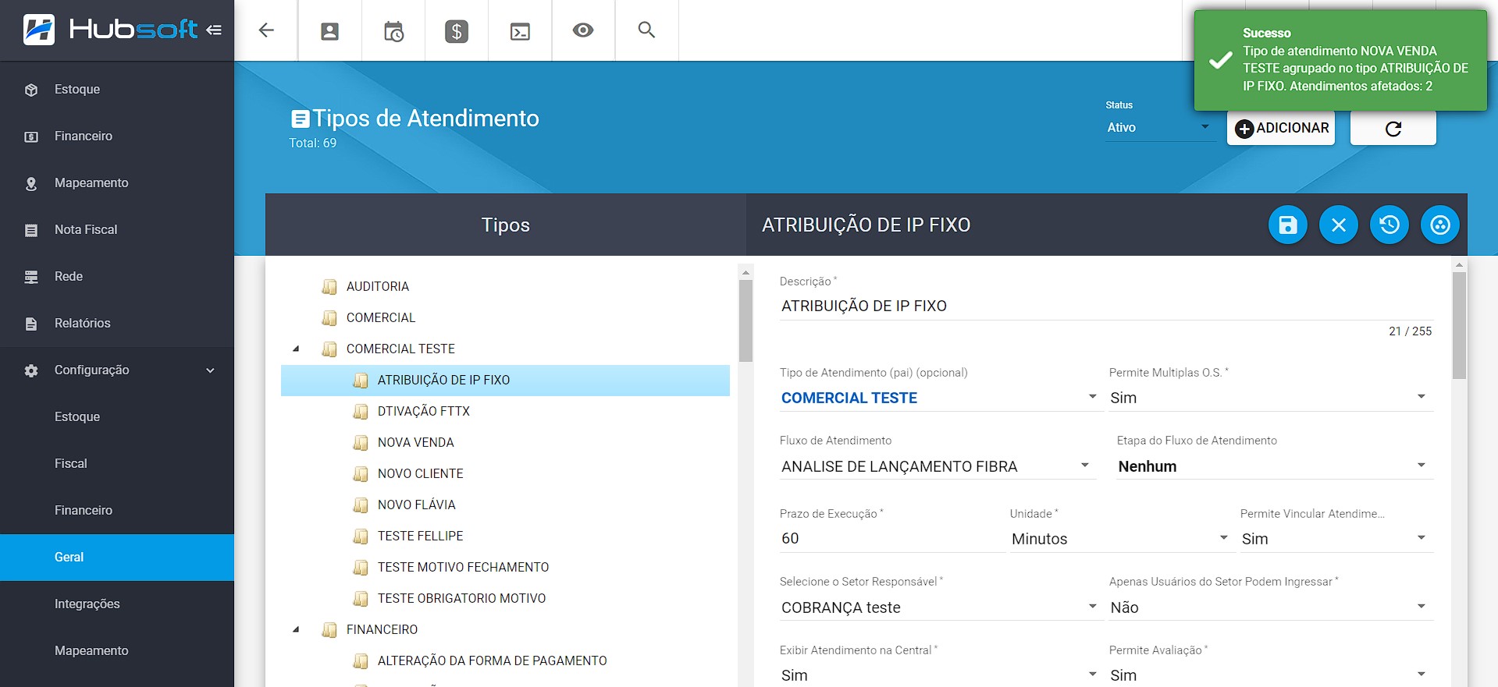This screenshot has height=687, width=1498.
Task: Collapse sidebar with Hubsoft arrow icon
Action: coord(214,30)
